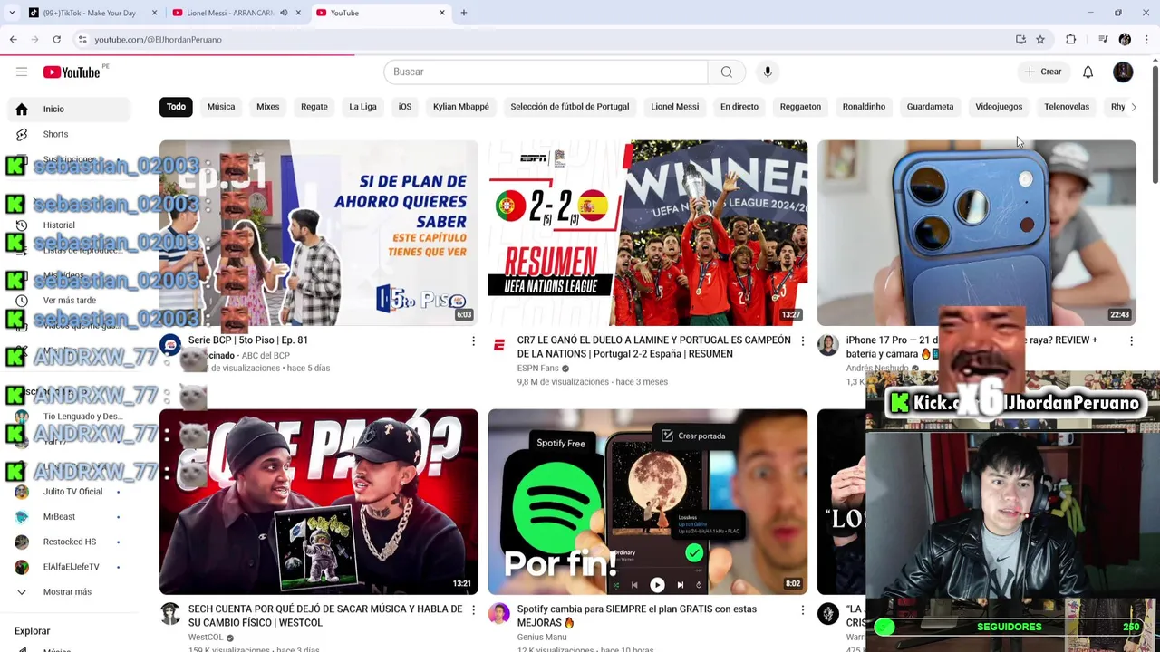Open options for CR7 Nations League video
The width and height of the screenshot is (1160, 652).
tap(802, 340)
